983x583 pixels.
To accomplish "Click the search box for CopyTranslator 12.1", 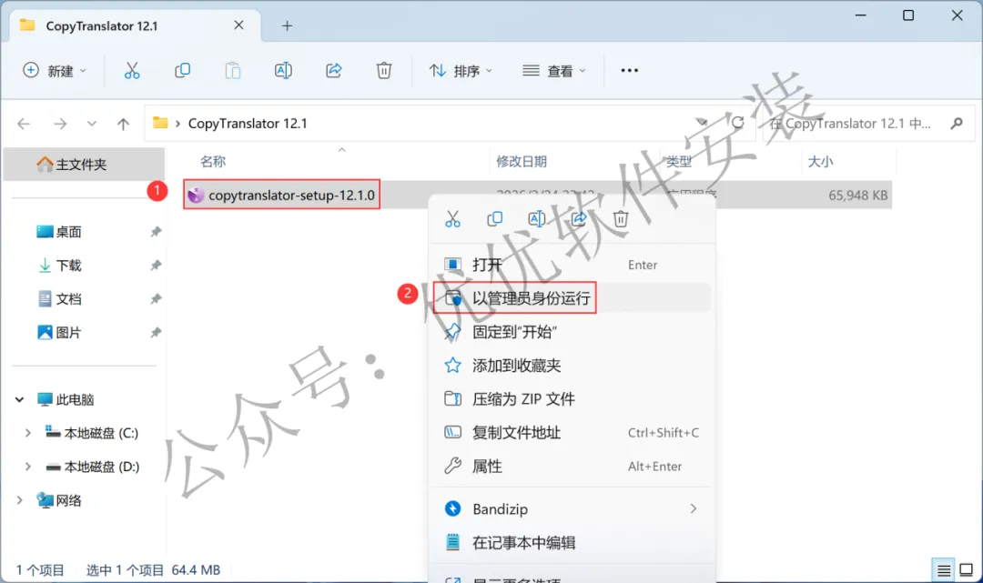I will click(868, 124).
